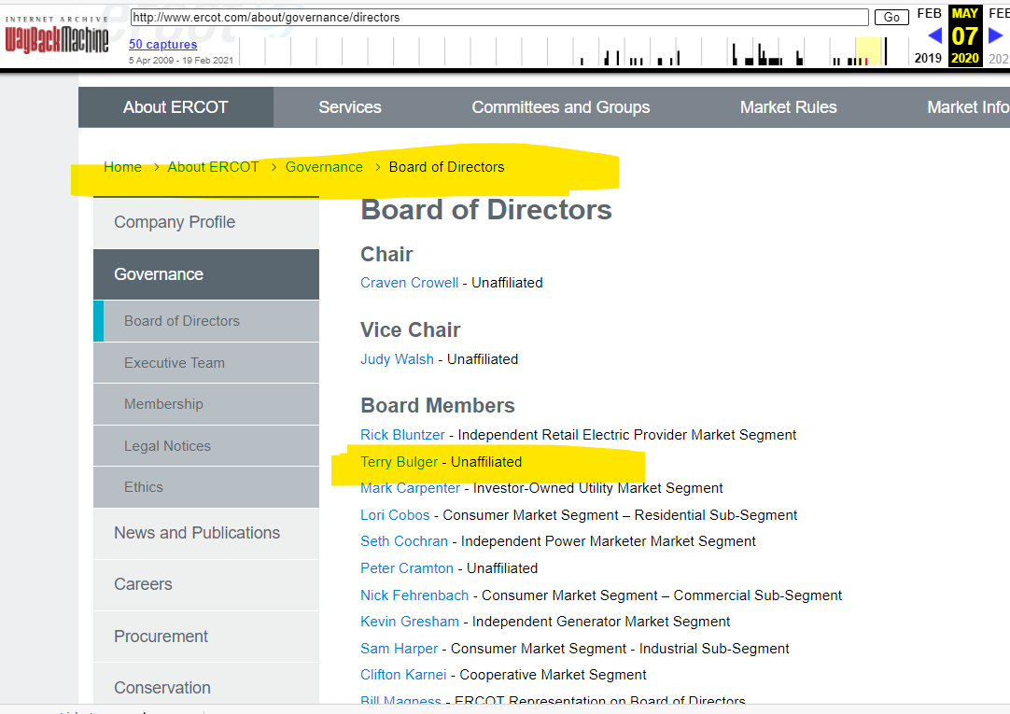1010x714 pixels.
Task: Open Ethics sidebar item
Action: click(x=206, y=486)
